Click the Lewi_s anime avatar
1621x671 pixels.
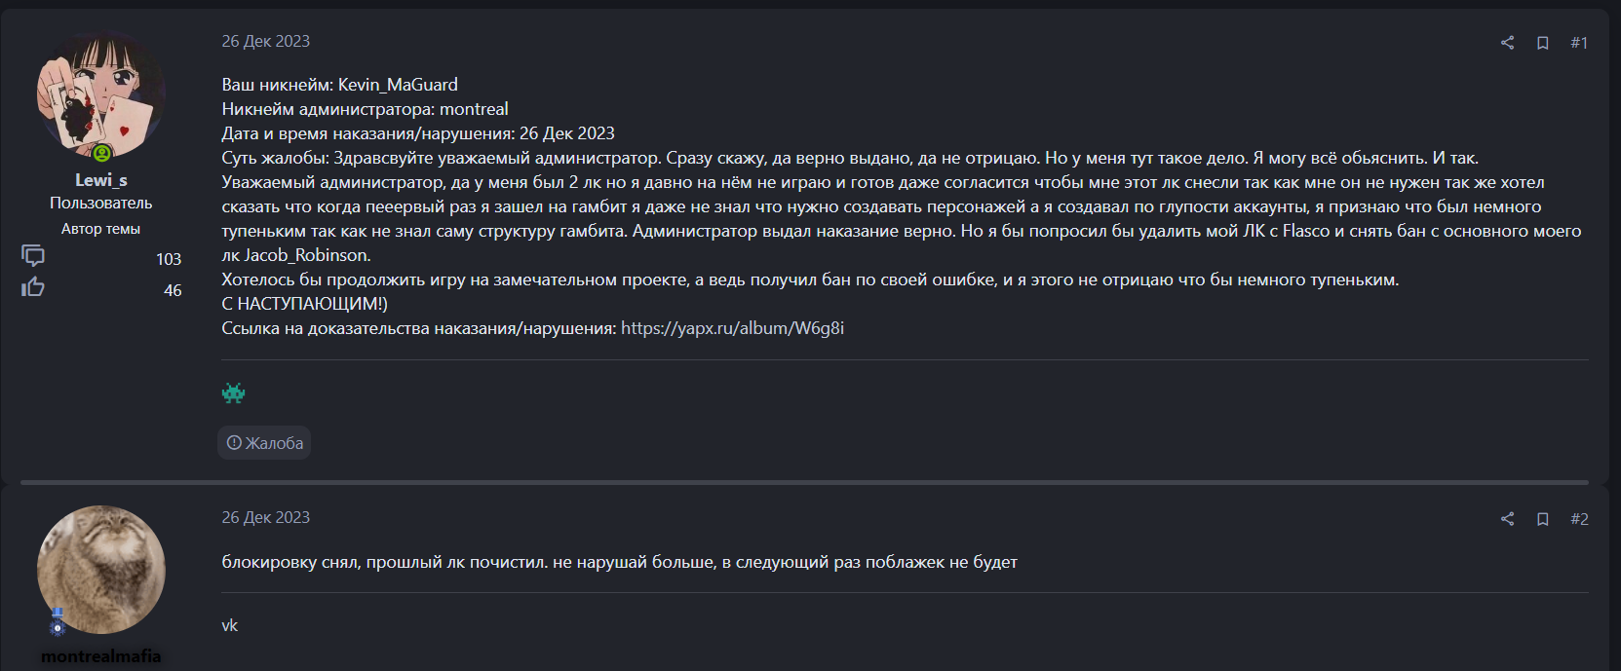click(100, 93)
